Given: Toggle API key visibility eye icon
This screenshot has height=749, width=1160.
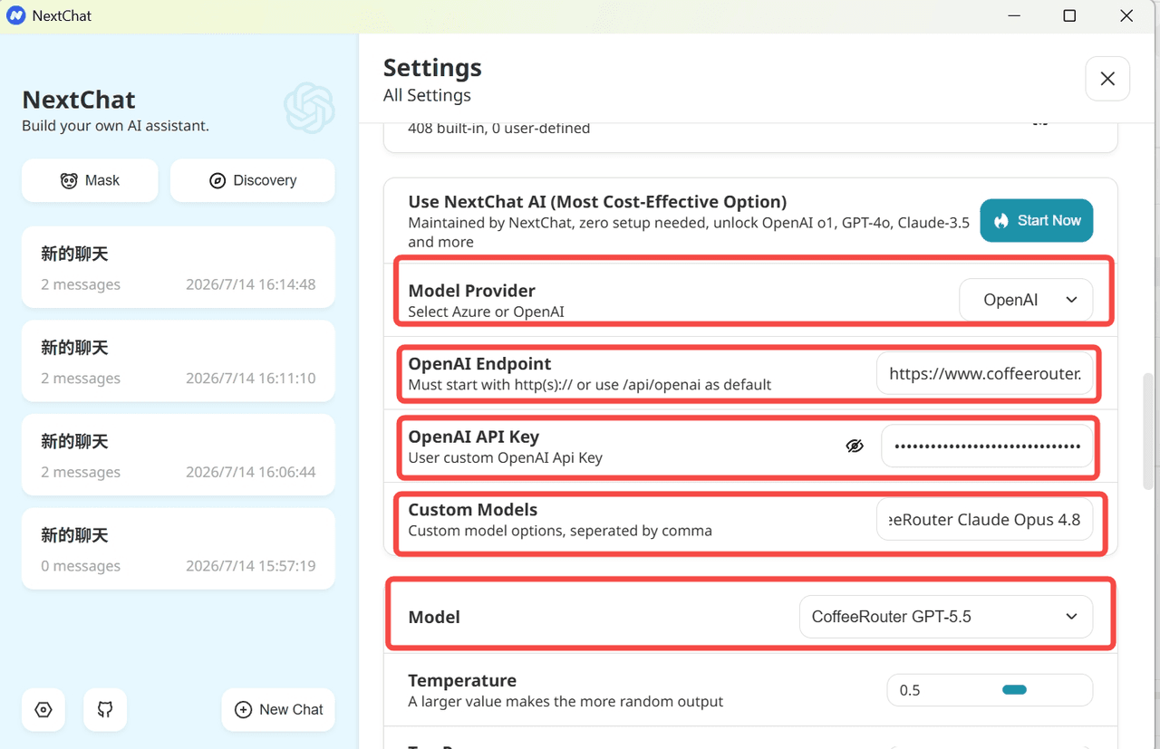Looking at the screenshot, I should (x=855, y=446).
